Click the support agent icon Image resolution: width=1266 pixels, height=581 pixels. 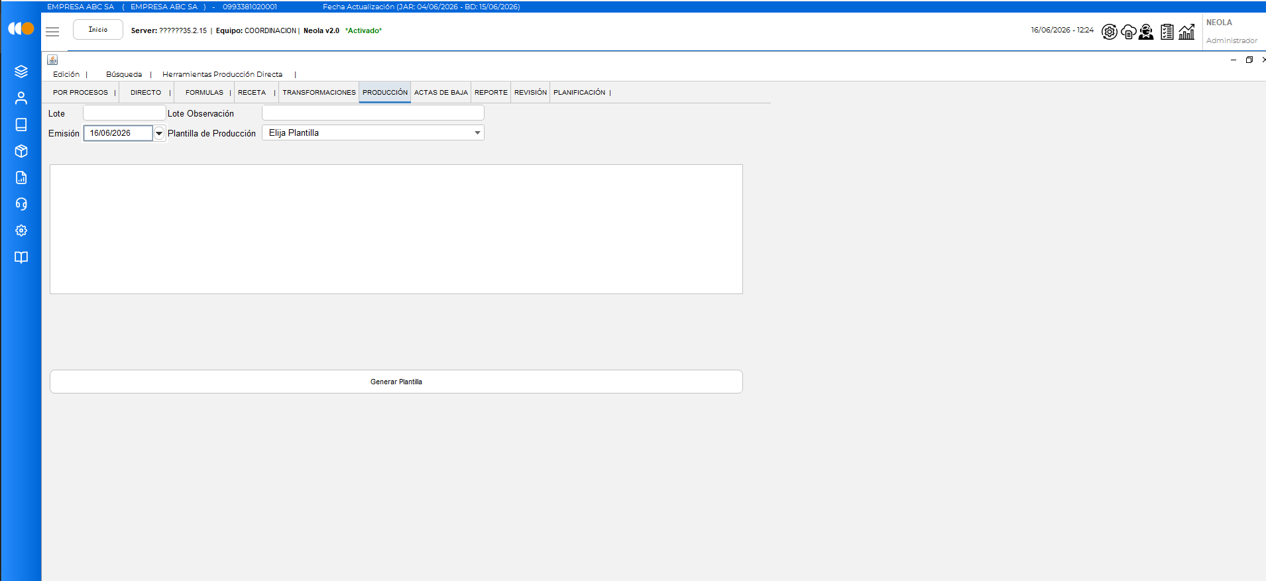click(1146, 31)
